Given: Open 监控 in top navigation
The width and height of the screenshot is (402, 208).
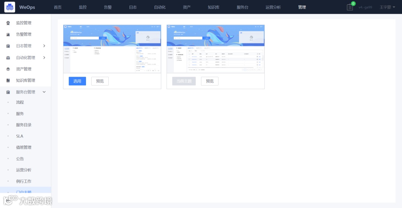Looking at the screenshot, I should pos(83,7).
